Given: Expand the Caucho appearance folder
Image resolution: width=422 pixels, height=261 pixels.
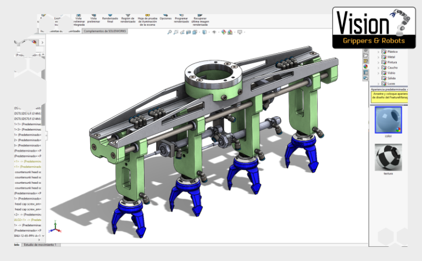Looking at the screenshot, I should (x=379, y=68).
